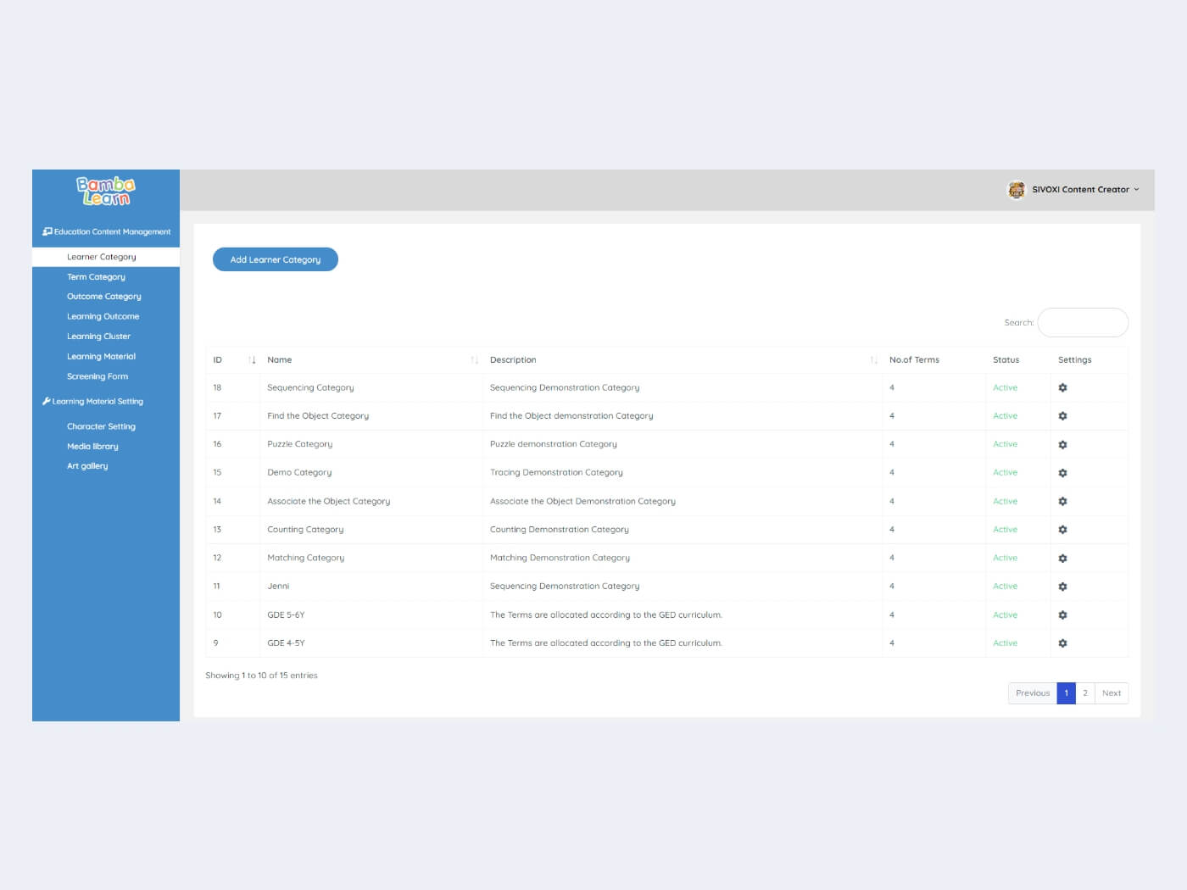The image size is (1187, 890).
Task: Open settings gear for Sequencing Category row
Action: point(1062,388)
